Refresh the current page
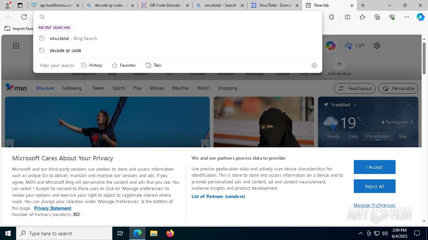Viewport: 428px width, 240px height. [24, 17]
